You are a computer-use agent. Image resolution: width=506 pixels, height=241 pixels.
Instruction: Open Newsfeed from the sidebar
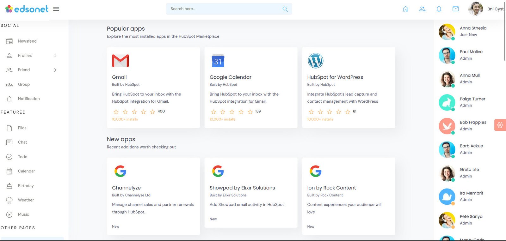click(x=27, y=41)
